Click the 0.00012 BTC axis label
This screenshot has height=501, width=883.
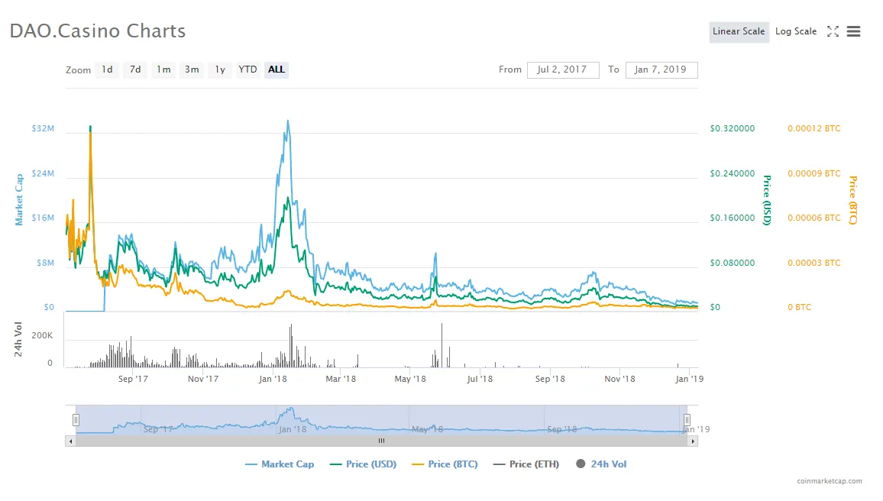coord(813,128)
